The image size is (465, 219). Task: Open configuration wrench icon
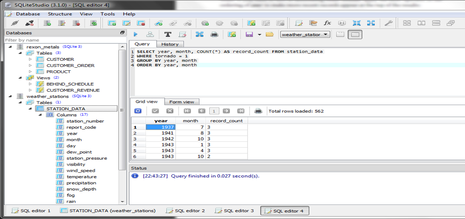(388, 23)
